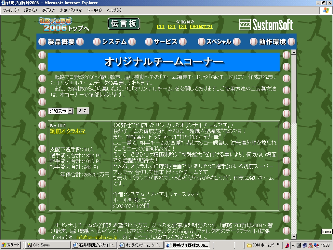Click the Windows flag logo in IE toolbar
Screen dimensions: 333x250
pos(326,10)
